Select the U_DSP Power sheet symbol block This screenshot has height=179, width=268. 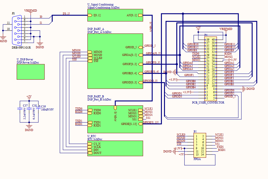[31, 72]
